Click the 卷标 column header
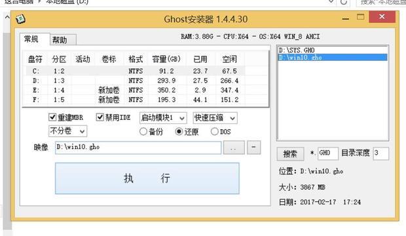Image resolution: width=406 pixels, height=236 pixels. 109,59
